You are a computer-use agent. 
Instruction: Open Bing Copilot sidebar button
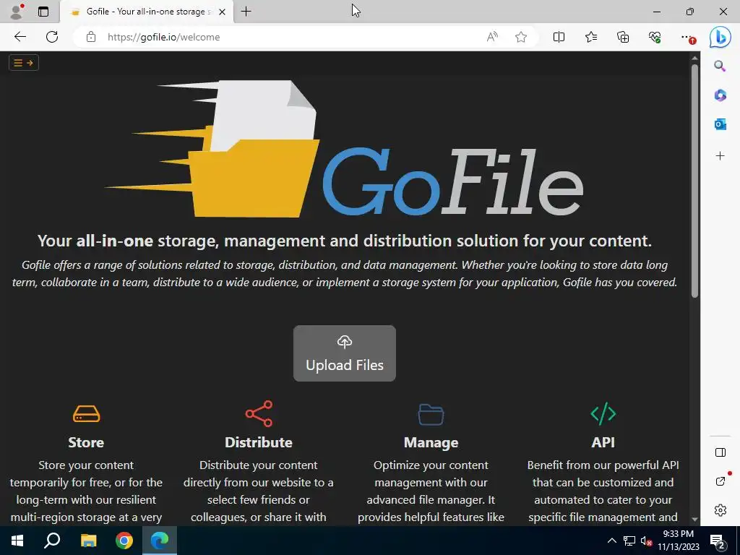720,37
